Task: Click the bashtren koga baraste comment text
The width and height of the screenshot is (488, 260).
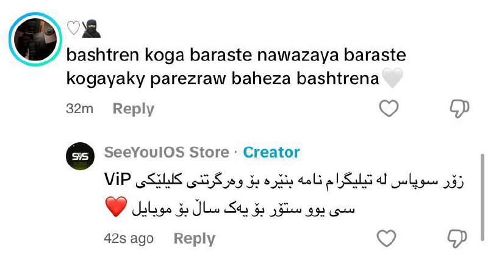Action: (x=236, y=67)
